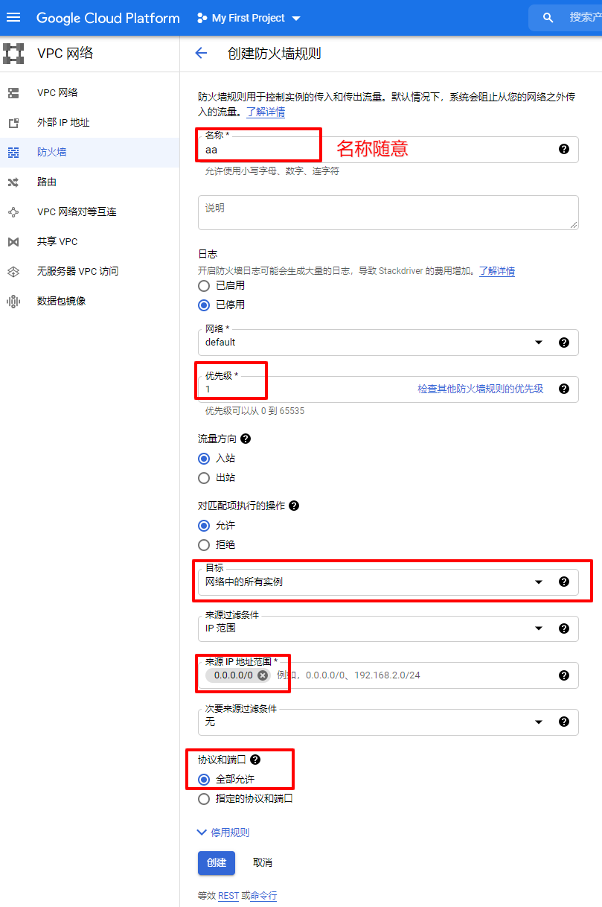Screen dimensions: 602x907
Task: Choose 拒绝 as the match action
Action: coord(203,545)
